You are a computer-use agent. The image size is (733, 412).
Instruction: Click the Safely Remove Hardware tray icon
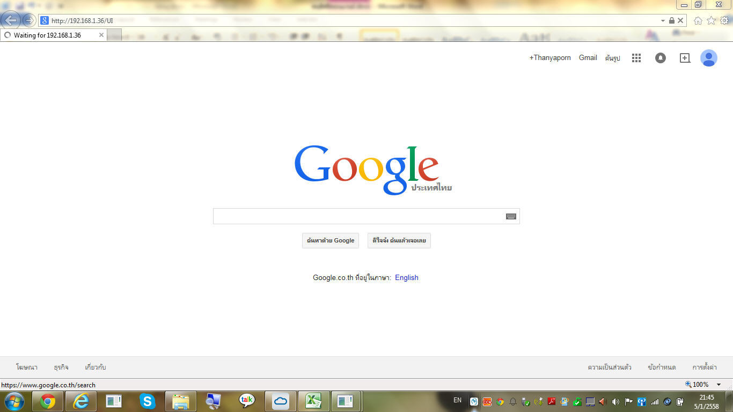[526, 401]
